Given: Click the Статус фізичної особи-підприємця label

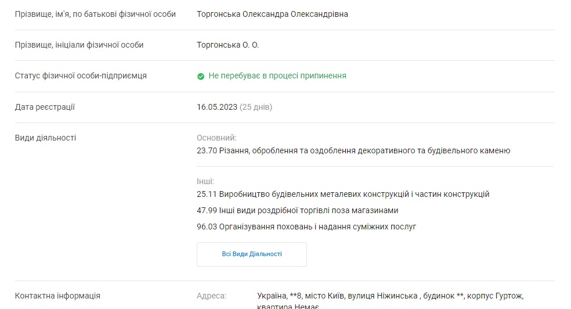Looking at the screenshot, I should tap(81, 76).
